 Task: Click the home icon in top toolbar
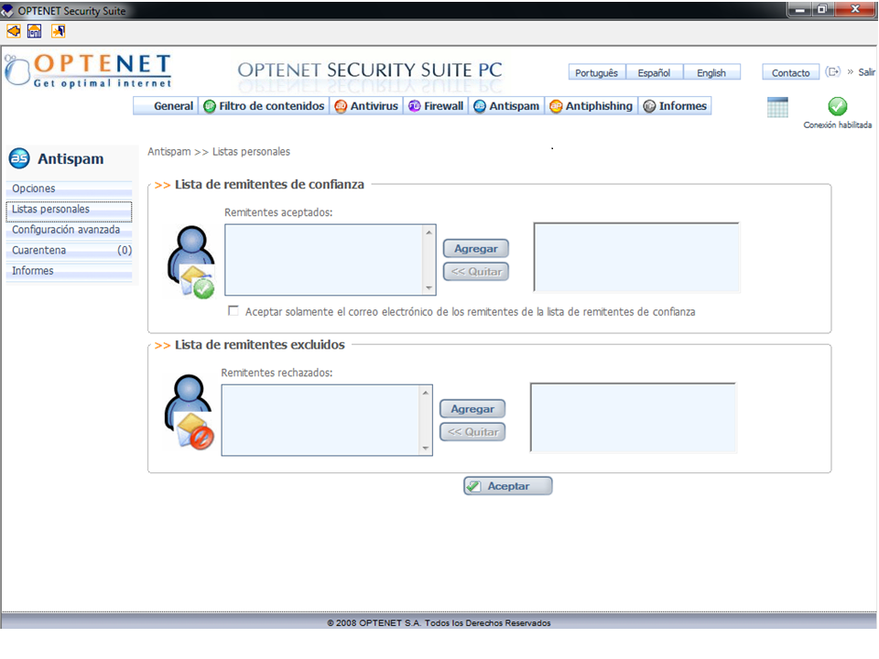[35, 31]
